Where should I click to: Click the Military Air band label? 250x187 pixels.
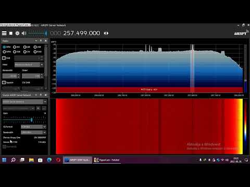pos(149,89)
